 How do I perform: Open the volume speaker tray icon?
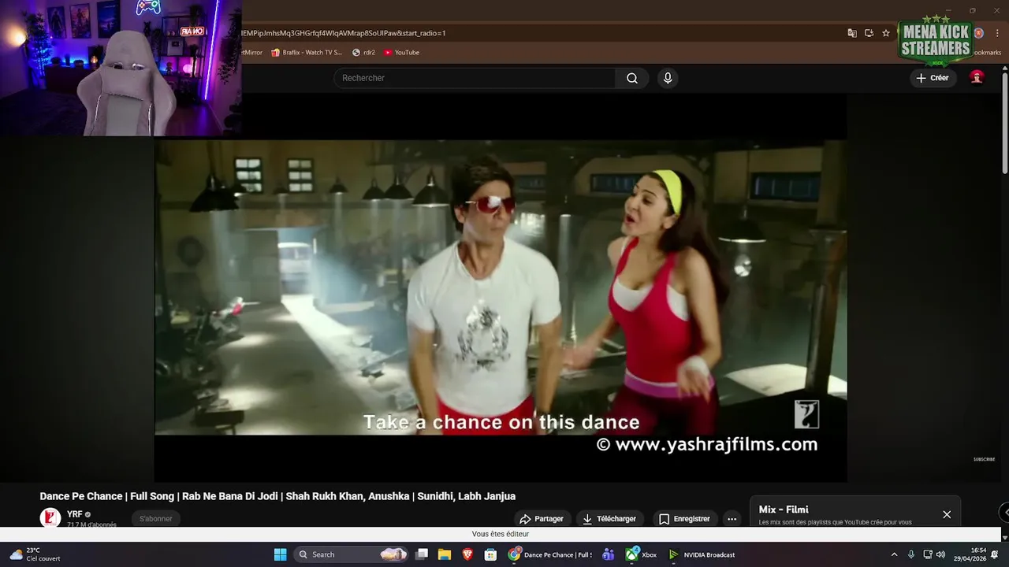point(940,554)
